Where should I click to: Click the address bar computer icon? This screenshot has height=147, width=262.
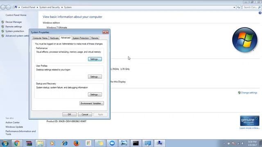[16, 7]
